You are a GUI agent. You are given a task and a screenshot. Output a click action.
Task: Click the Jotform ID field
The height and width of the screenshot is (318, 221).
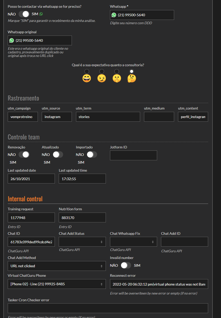tap(133, 155)
